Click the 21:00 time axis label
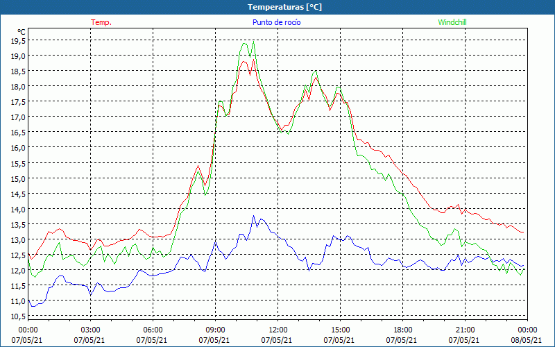The width and height of the screenshot is (555, 347). coord(465,330)
